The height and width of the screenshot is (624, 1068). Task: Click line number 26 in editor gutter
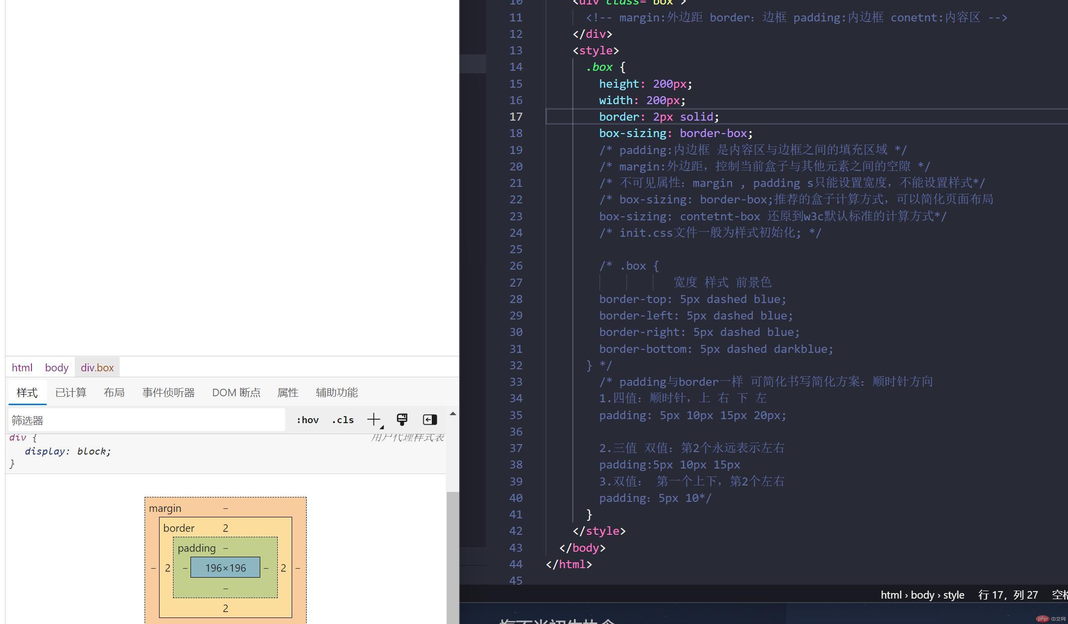[516, 266]
